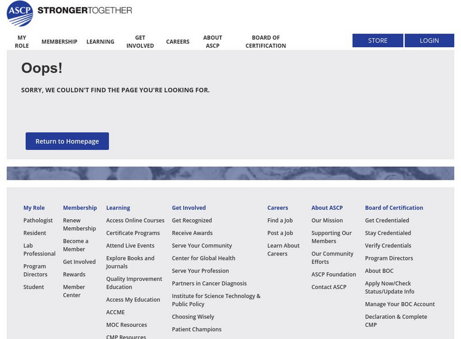Open the Student footer link
The height and width of the screenshot is (339, 461).
33,287
